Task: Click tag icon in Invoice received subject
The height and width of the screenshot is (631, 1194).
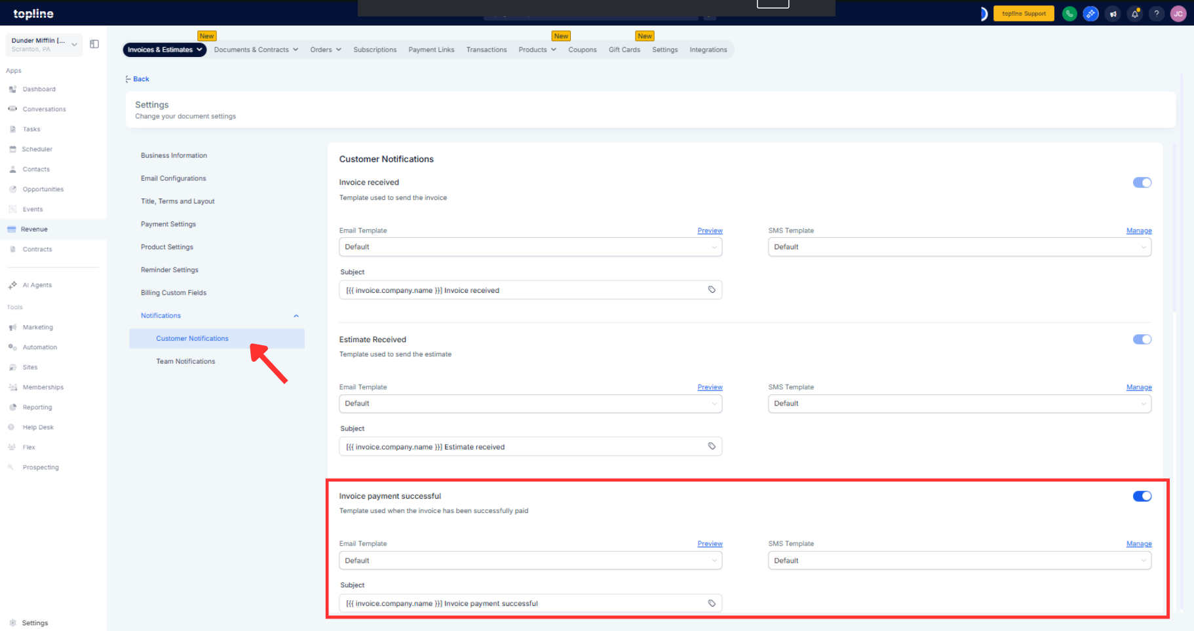Action: tap(712, 290)
